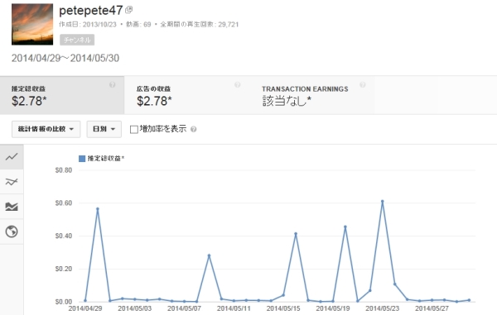Enable the 増加率を表示 checkbox
Viewport: 497px width, 315px height.
[x=133, y=129]
